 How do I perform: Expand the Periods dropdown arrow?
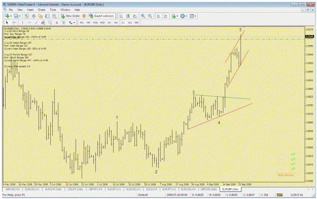[x=186, y=16]
